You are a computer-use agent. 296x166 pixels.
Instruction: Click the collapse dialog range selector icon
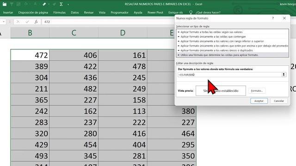pyautogui.click(x=284, y=75)
